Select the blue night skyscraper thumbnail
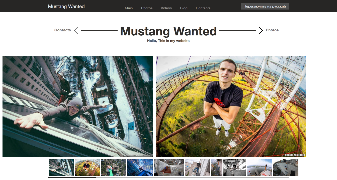This screenshot has height=180, width=337. (140, 167)
